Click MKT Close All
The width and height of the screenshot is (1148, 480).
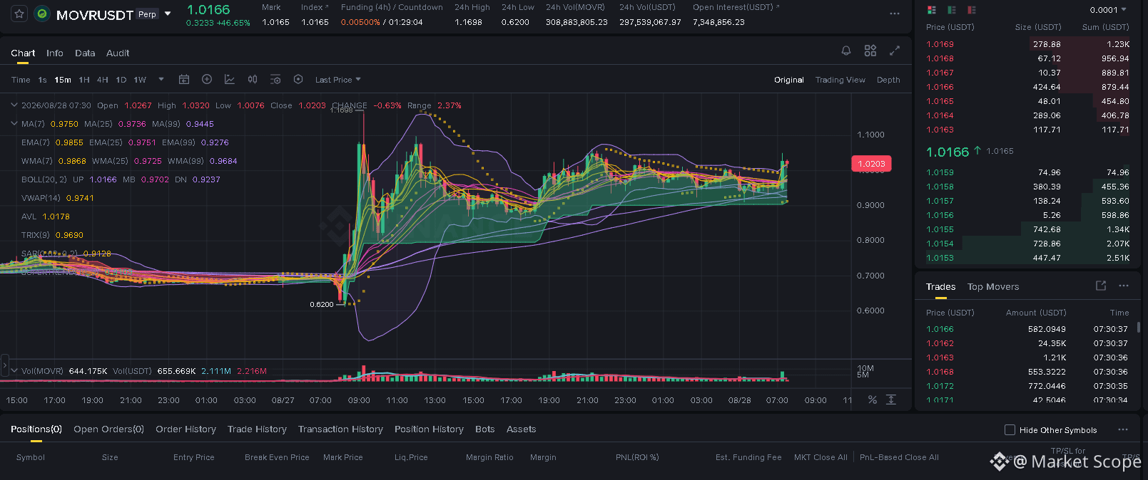pos(821,457)
